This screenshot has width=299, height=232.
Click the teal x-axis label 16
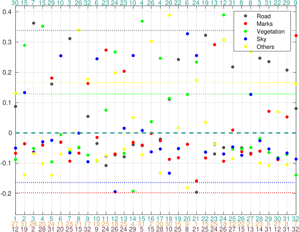pos(151,219)
